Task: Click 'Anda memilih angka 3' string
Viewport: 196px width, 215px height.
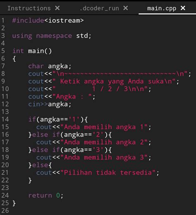Action: 104,158
